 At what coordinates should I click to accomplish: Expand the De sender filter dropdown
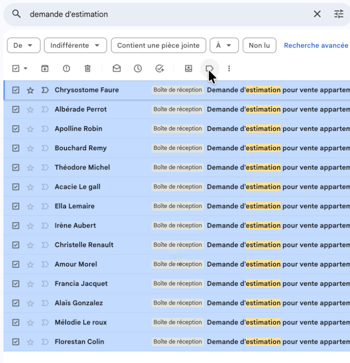pos(24,45)
